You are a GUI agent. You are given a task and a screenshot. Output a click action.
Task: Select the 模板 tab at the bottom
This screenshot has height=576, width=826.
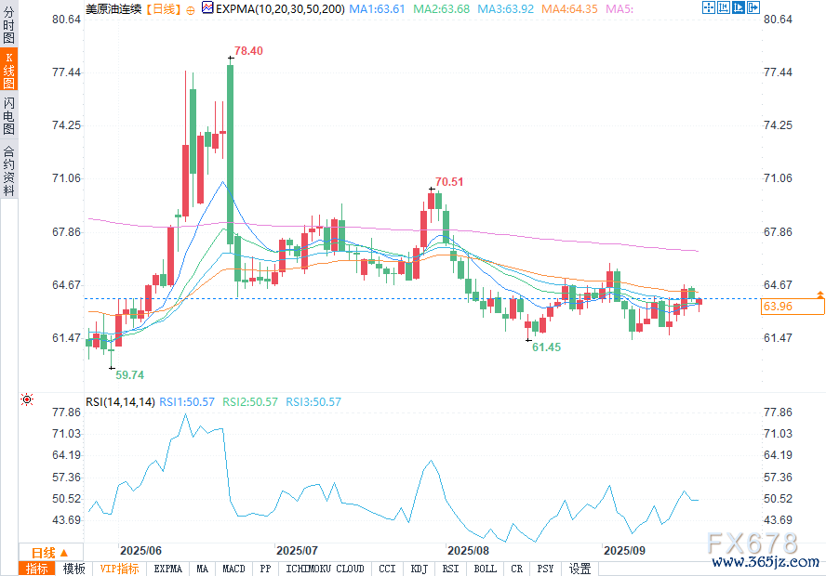pos(73,569)
